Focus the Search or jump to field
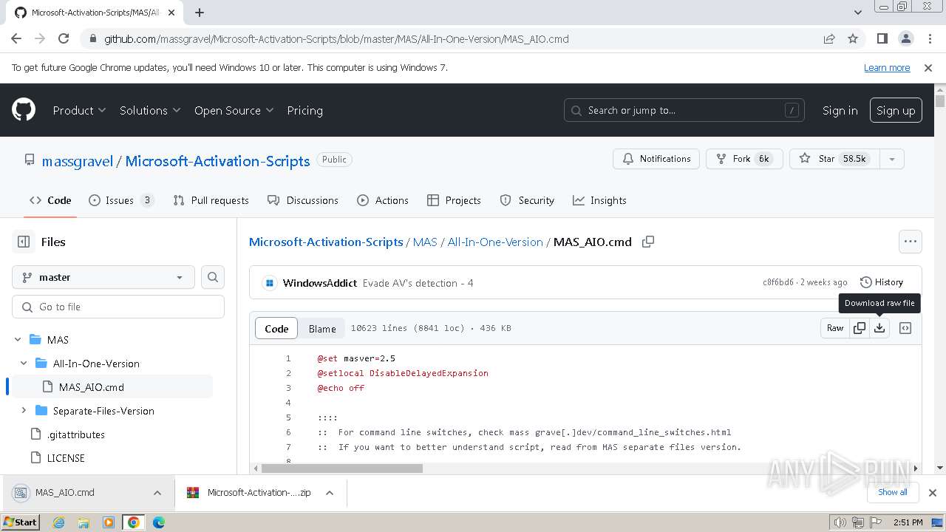The width and height of the screenshot is (946, 532). [684, 110]
